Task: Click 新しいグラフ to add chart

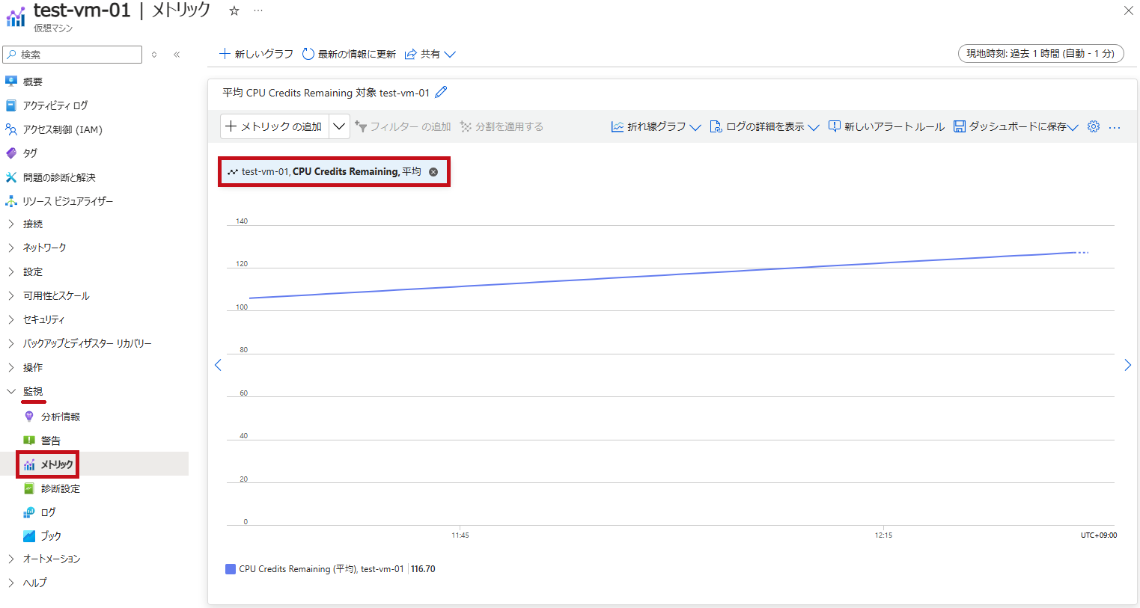Action: point(256,54)
